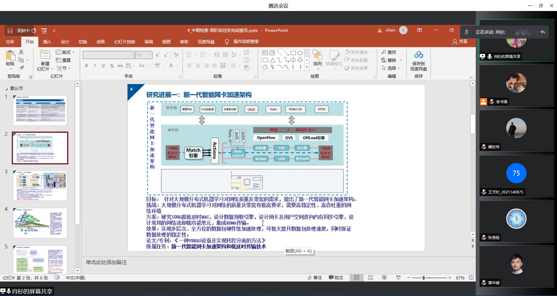The width and height of the screenshot is (557, 296).
Task: Switch to the Insert (插入) tab
Action: pos(47,42)
